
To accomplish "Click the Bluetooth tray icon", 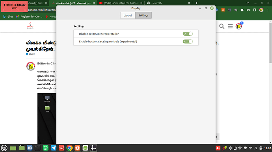I will [230, 148].
